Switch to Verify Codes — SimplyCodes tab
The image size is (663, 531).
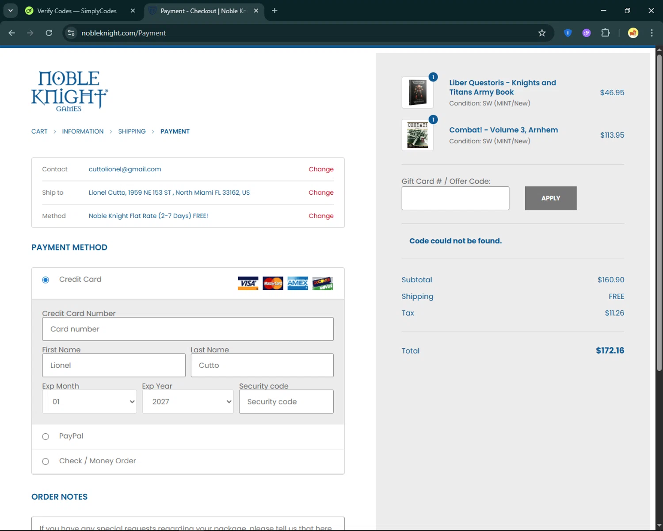point(77,11)
